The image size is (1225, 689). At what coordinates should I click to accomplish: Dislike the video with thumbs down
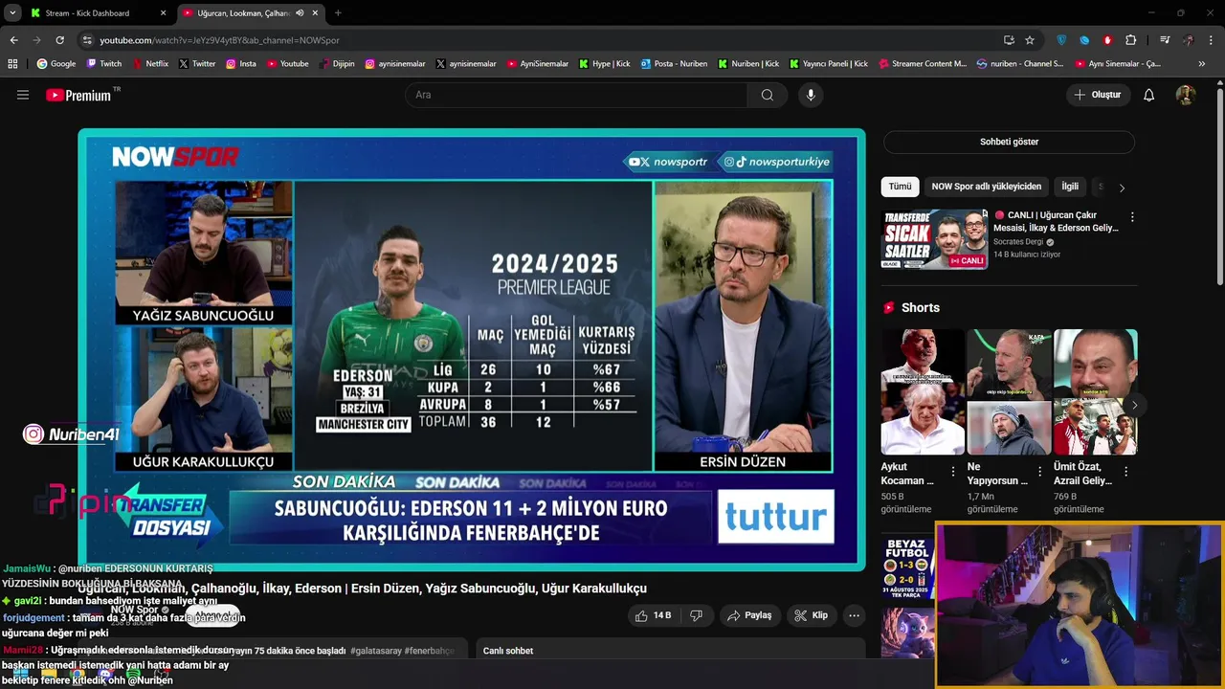[x=697, y=615]
